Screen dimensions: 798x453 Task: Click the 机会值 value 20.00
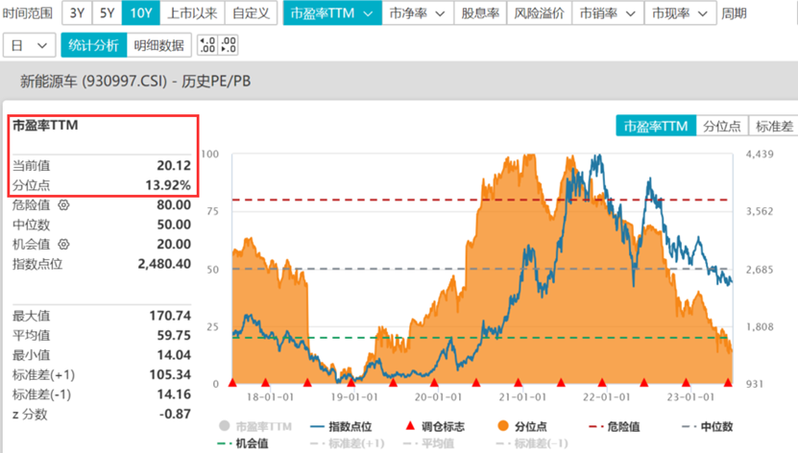[174, 245]
